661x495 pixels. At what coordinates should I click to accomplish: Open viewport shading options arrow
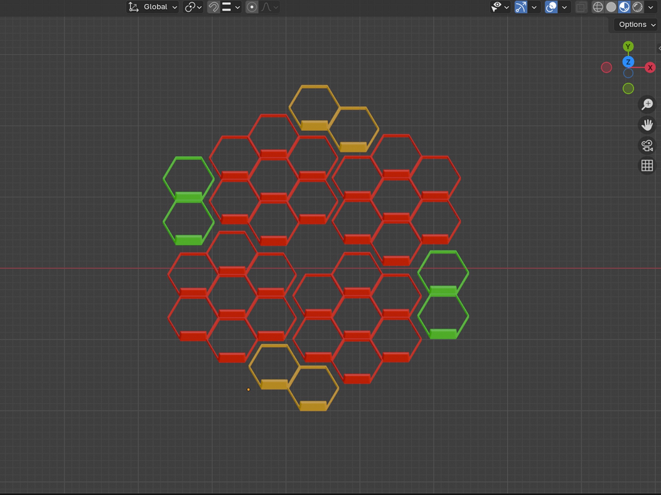coord(650,7)
